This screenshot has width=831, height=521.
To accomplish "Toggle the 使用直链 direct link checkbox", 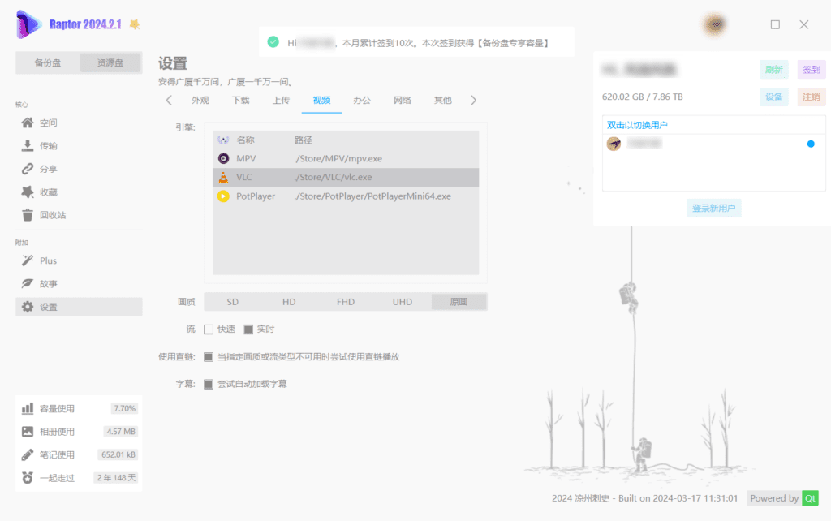I will [209, 357].
